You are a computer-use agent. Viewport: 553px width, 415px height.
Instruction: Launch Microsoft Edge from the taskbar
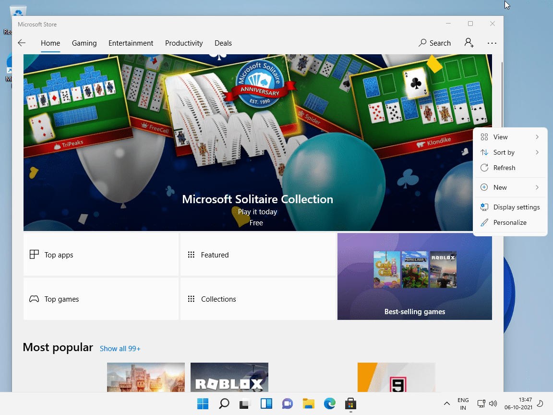click(x=330, y=403)
